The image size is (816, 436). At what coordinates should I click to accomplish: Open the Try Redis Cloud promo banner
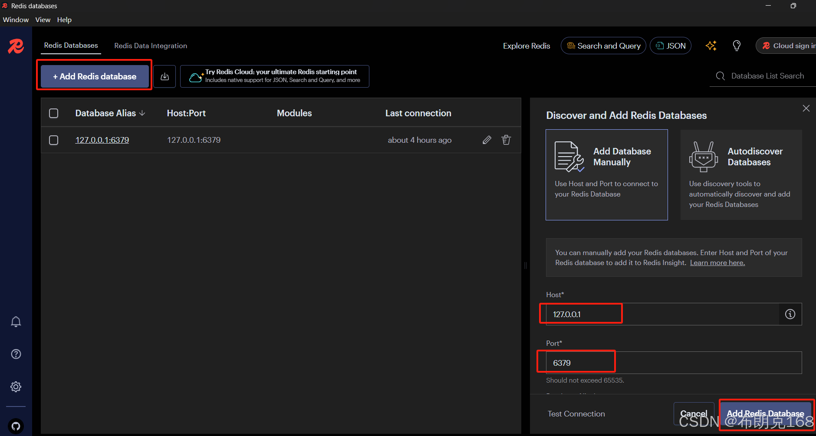pos(275,76)
